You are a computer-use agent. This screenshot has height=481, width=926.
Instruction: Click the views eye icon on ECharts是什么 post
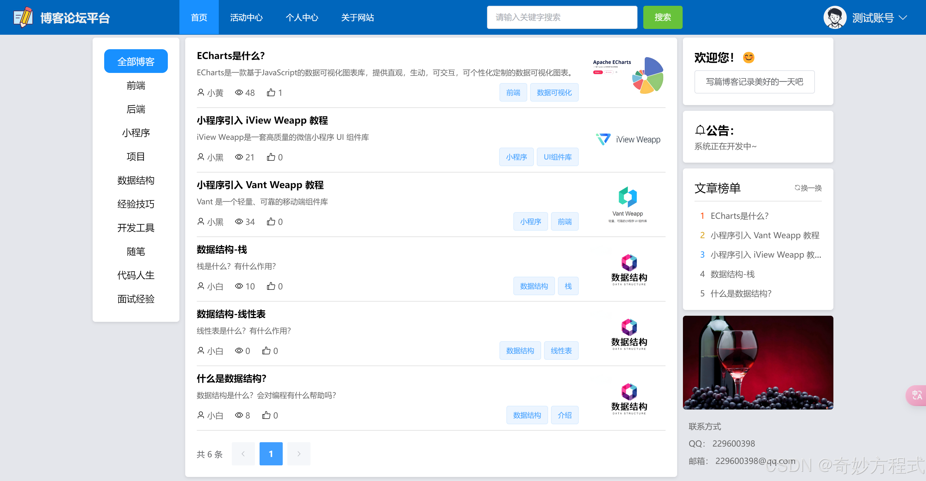pos(239,92)
